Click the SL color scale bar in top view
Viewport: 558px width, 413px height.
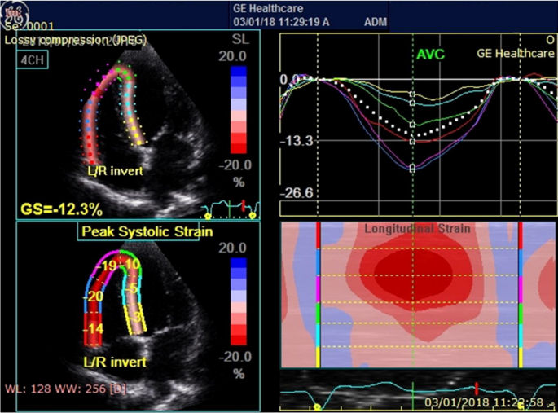(x=239, y=108)
